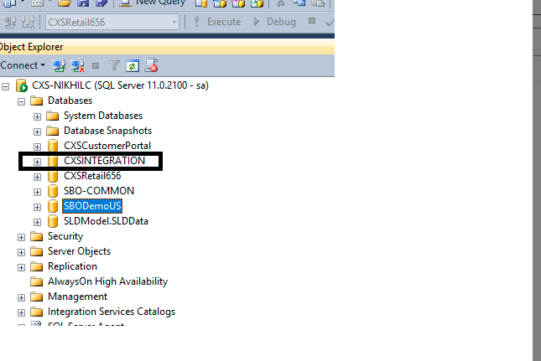The image size is (541, 361).
Task: Select the Database Snapshots tree item
Action: [107, 131]
